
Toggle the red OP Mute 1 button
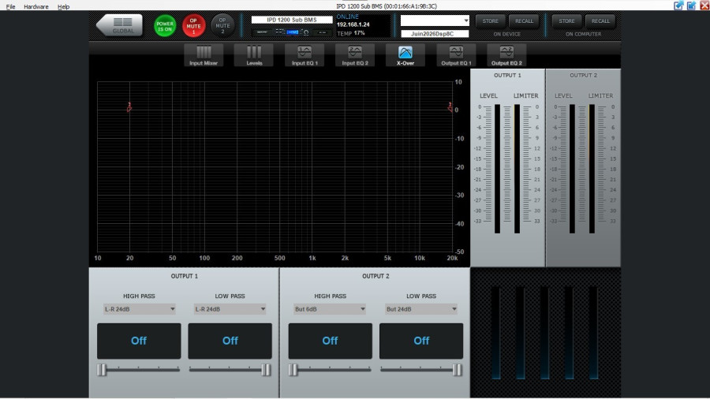click(x=194, y=26)
